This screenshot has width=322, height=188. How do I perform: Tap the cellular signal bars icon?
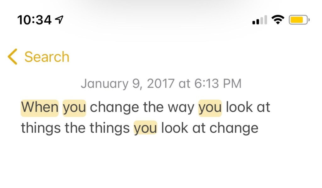(x=259, y=20)
